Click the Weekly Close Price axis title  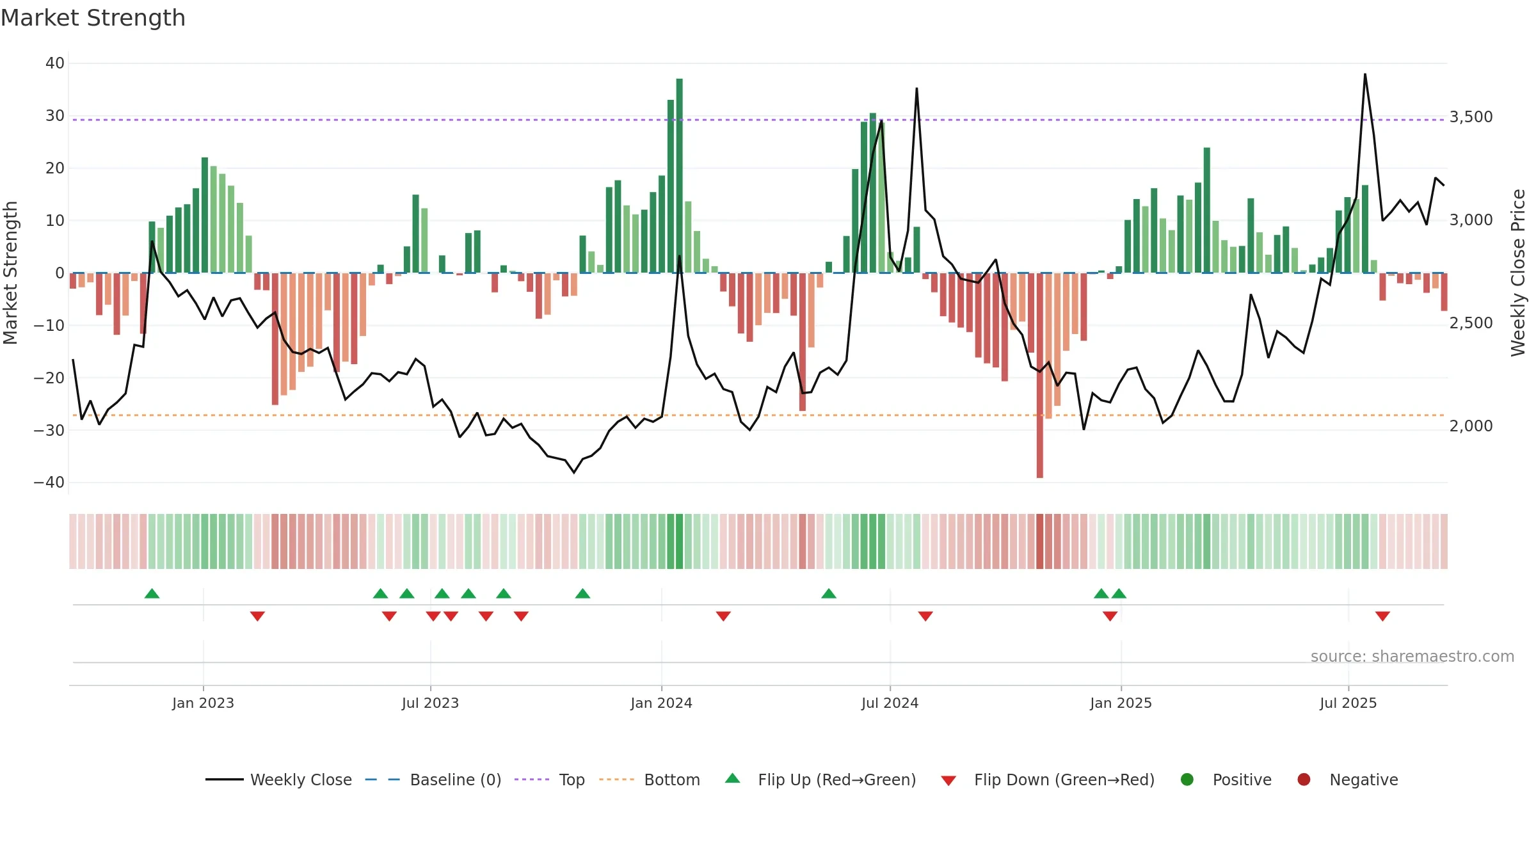point(1518,273)
